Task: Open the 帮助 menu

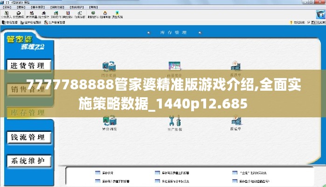Action: pos(93,7)
